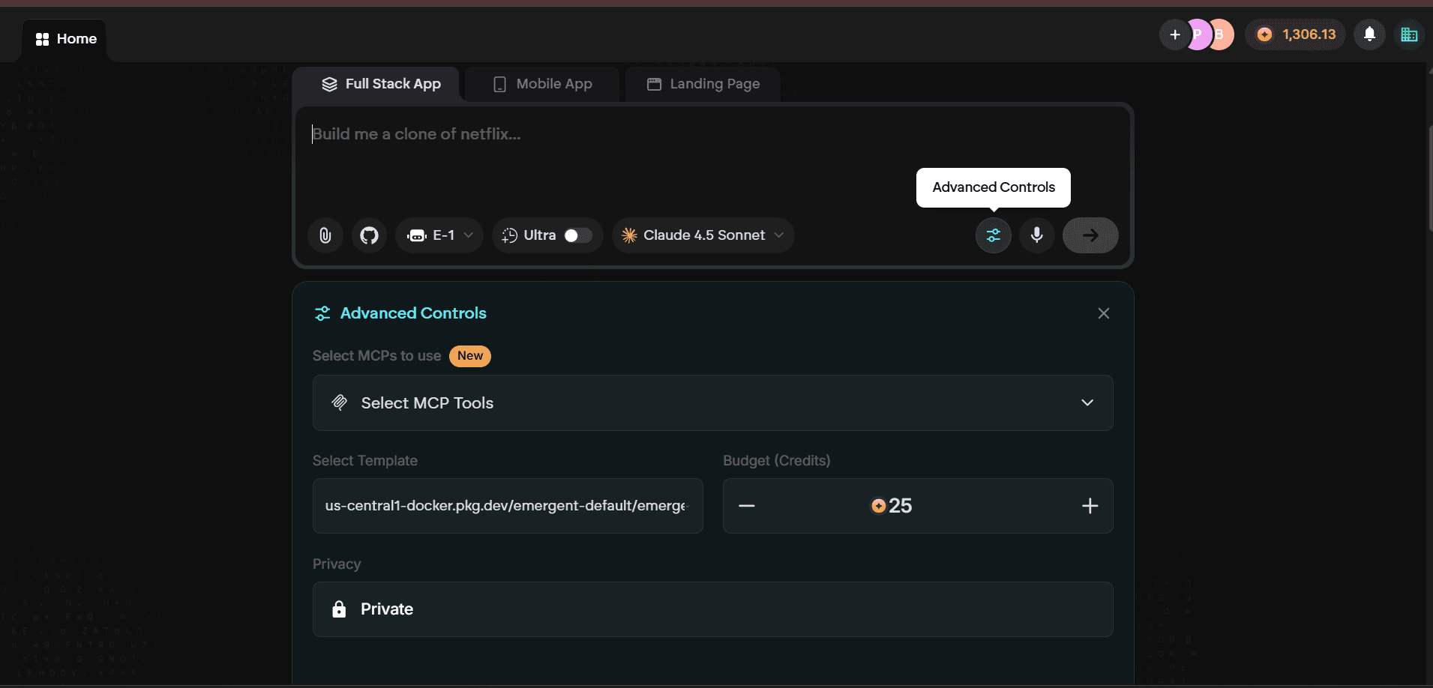Click the New badge
The image size is (1433, 688).
click(470, 356)
